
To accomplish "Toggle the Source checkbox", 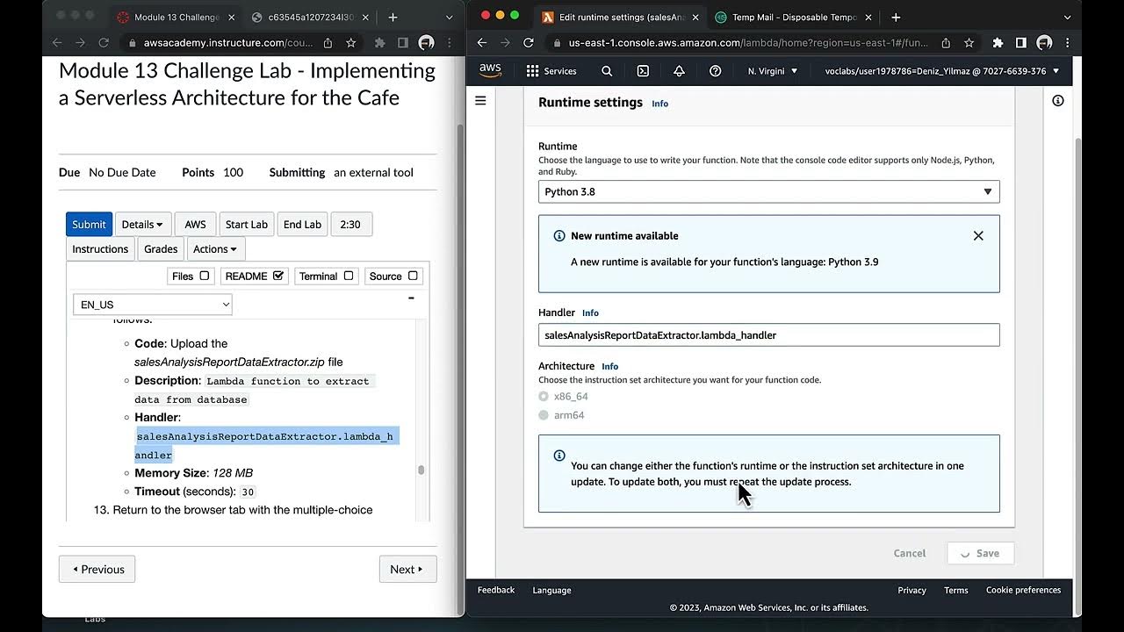I will point(414,276).
